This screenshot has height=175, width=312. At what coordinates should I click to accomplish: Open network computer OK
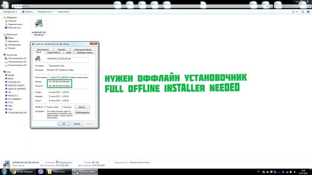9,92
